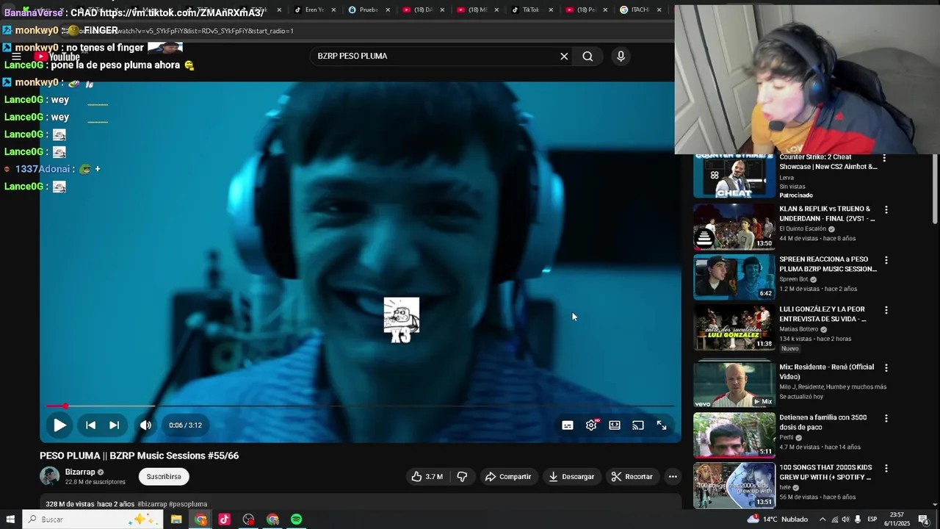This screenshot has height=529, width=940.
Task: Cast video to a TV icon
Action: 638,425
